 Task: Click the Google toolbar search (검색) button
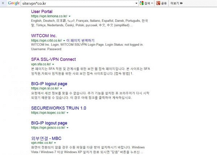(x=145, y=3)
